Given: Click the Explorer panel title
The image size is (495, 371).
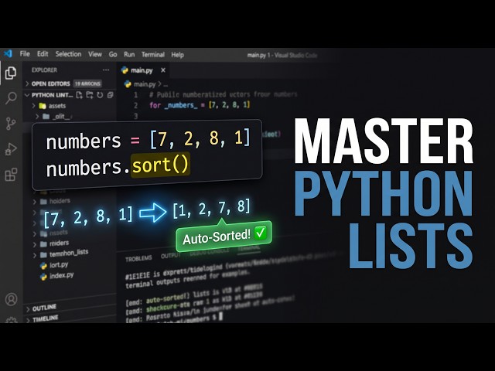Looking at the screenshot, I should 44,70.
